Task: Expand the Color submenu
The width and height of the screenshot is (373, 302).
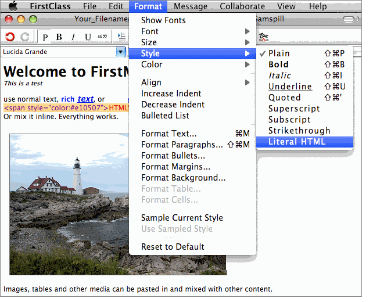Action: click(192, 64)
